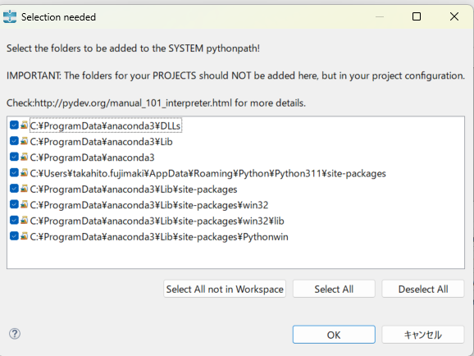
Task: Confirm selection with the OK button
Action: point(334,335)
